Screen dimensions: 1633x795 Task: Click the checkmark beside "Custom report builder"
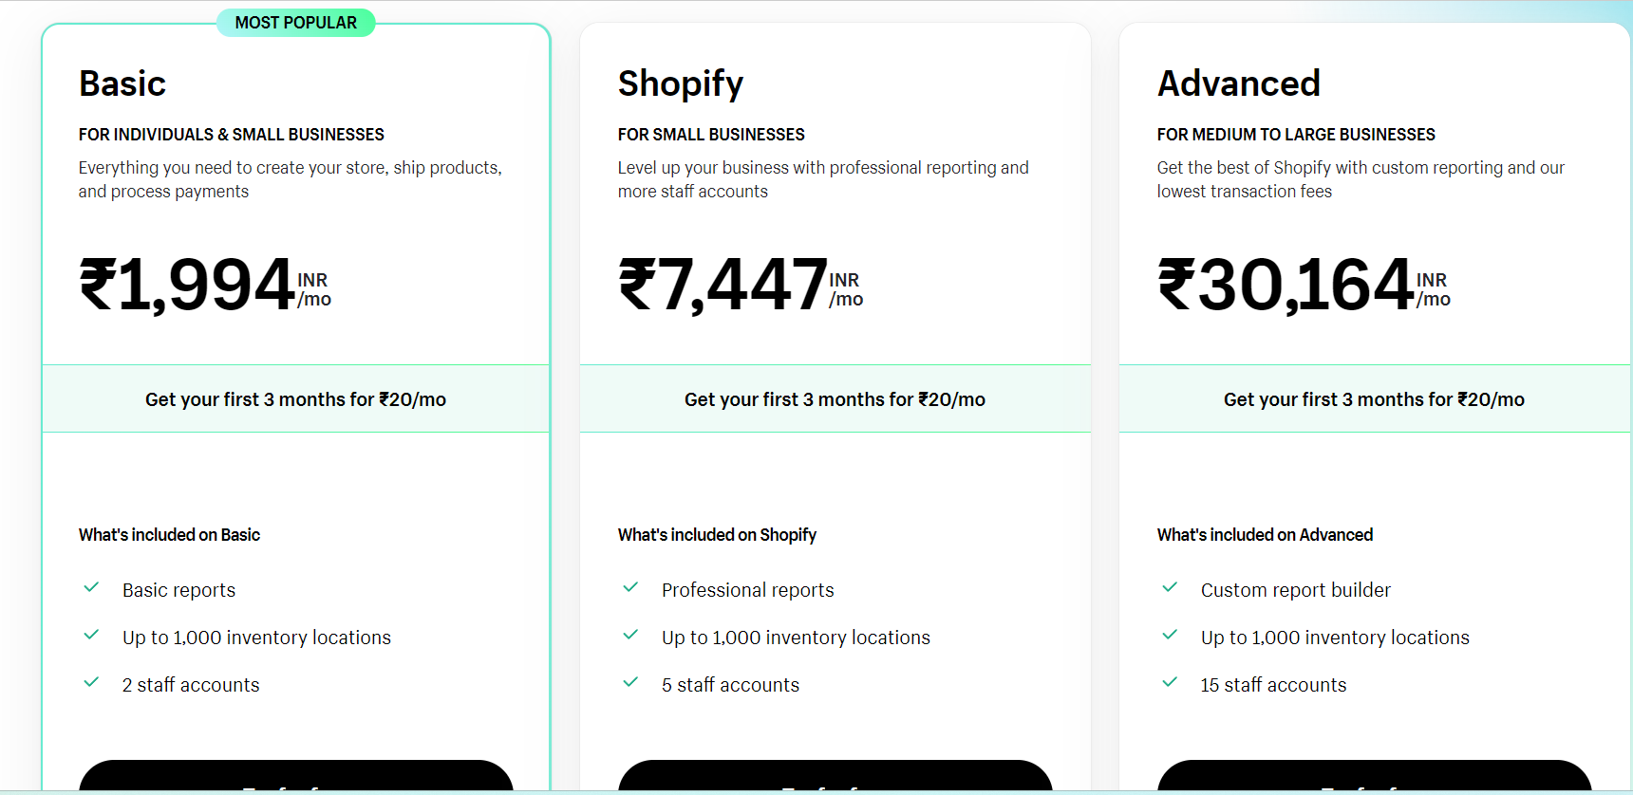click(1170, 588)
